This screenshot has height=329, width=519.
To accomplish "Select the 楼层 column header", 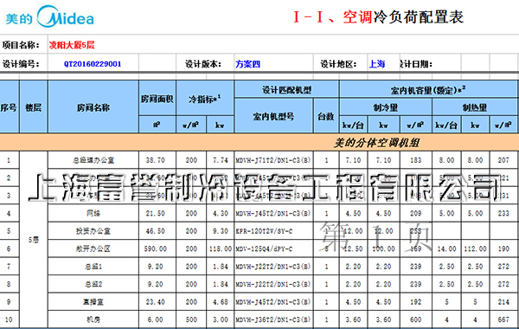I will click(x=34, y=107).
